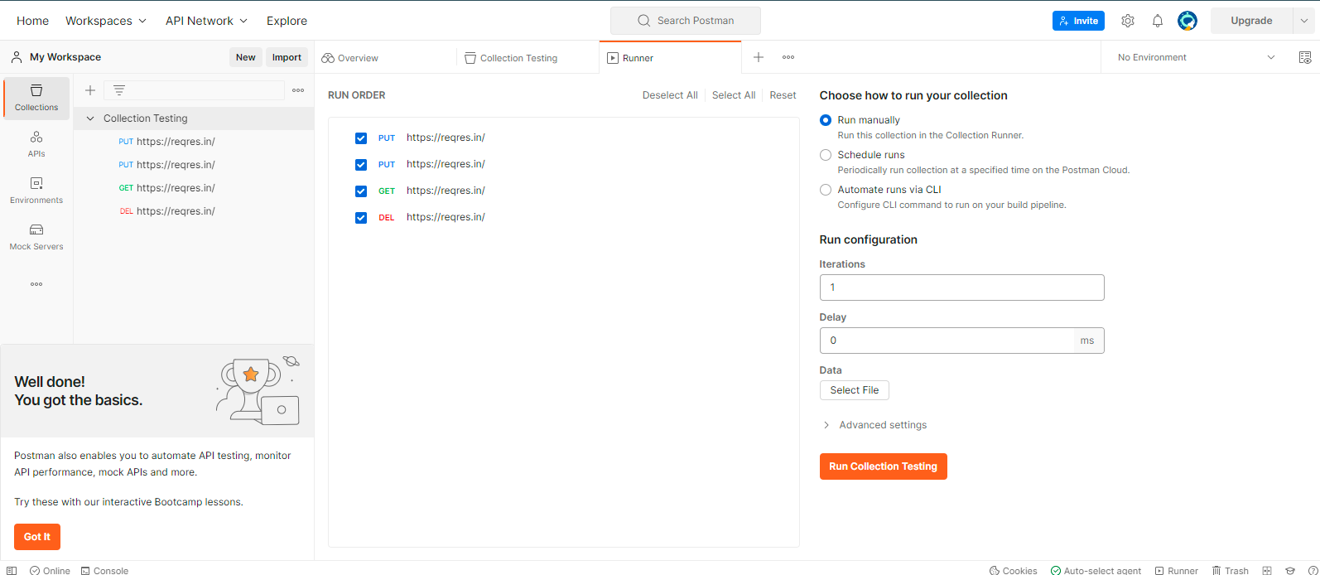Check the Online connection status
This screenshot has height=575, width=1320.
50,570
